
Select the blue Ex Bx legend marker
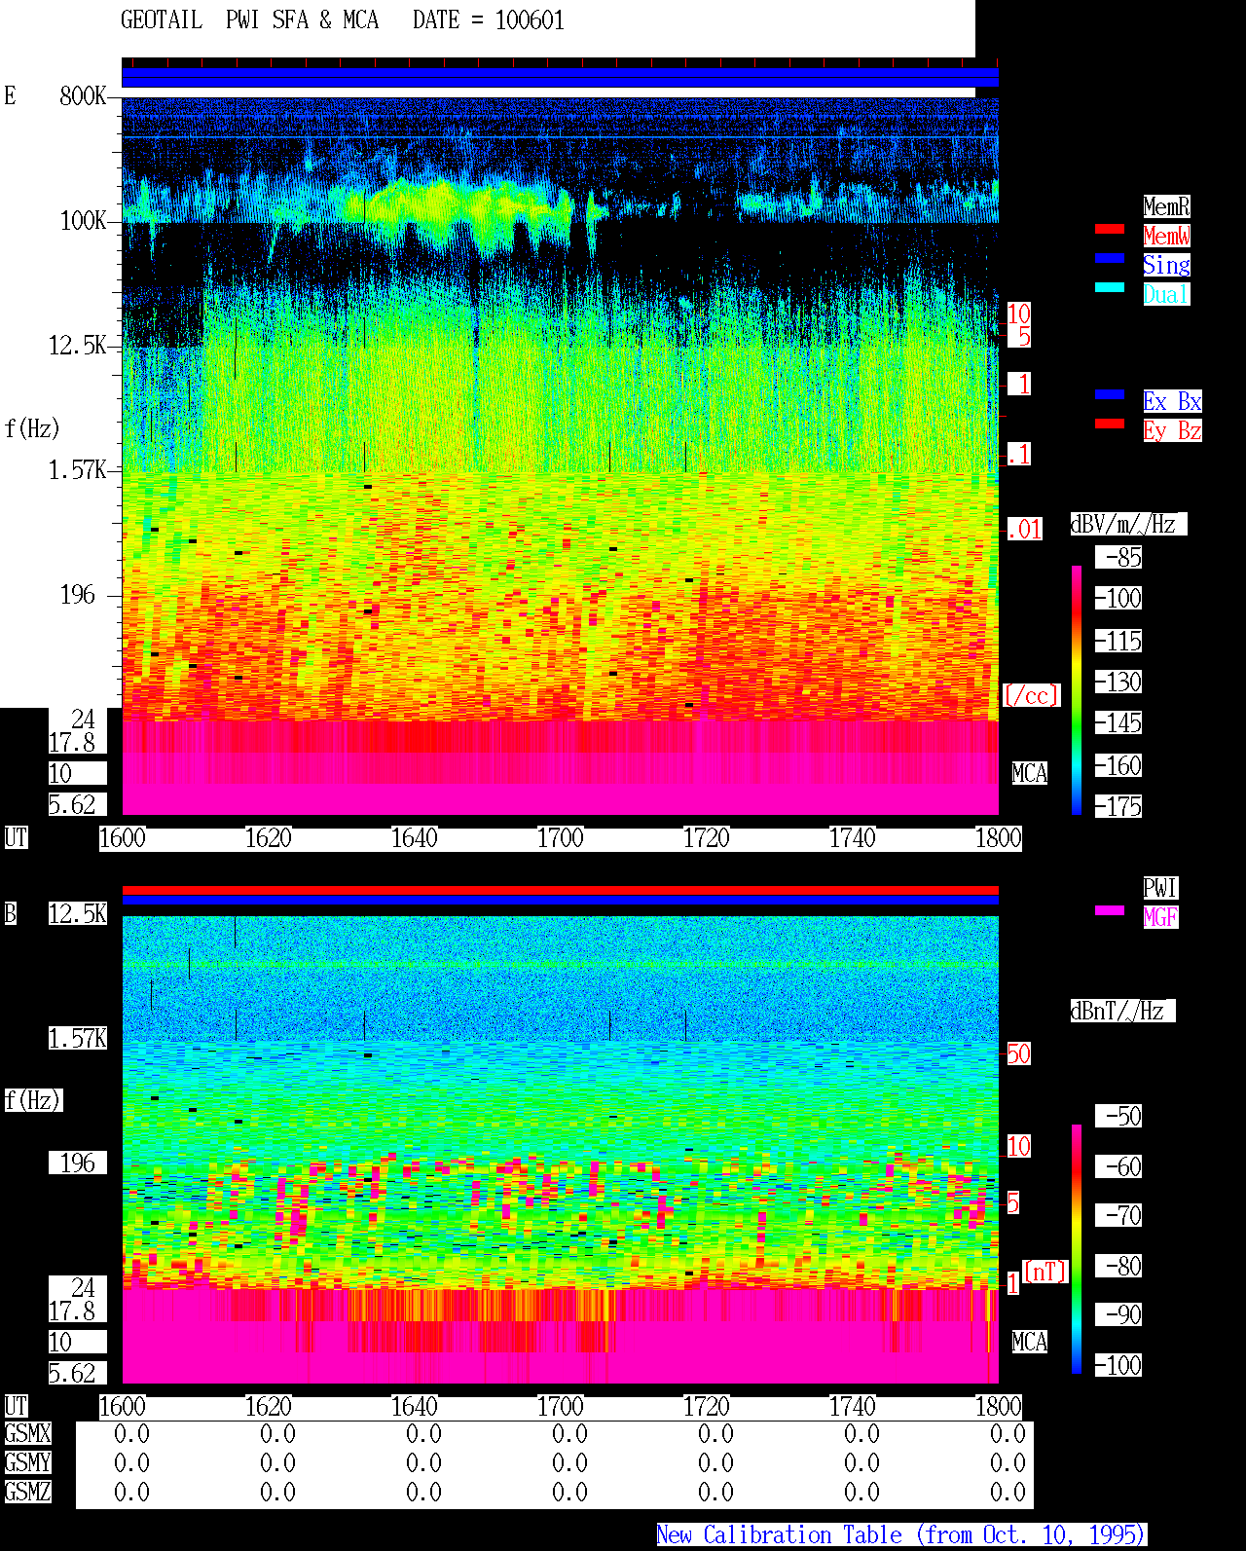point(1110,394)
